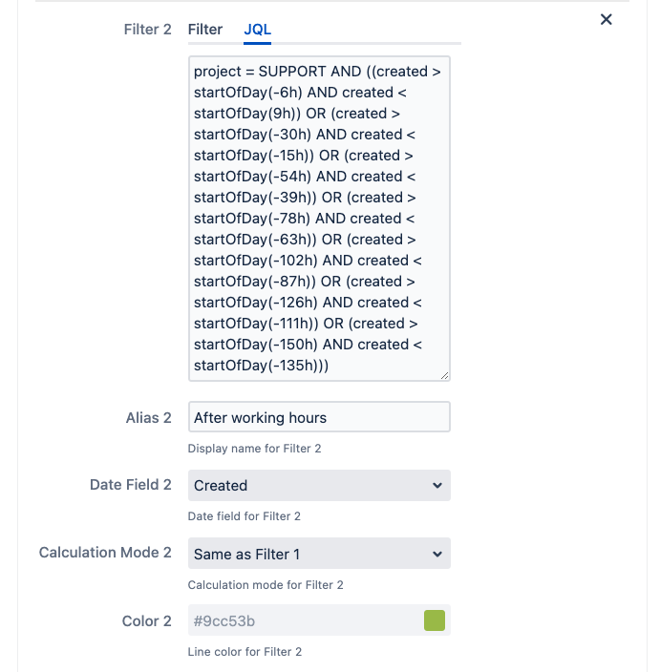Image resolution: width=660 pixels, height=672 pixels.
Task: Click the 'Calculation Mode 2' label
Action: pyautogui.click(x=105, y=553)
